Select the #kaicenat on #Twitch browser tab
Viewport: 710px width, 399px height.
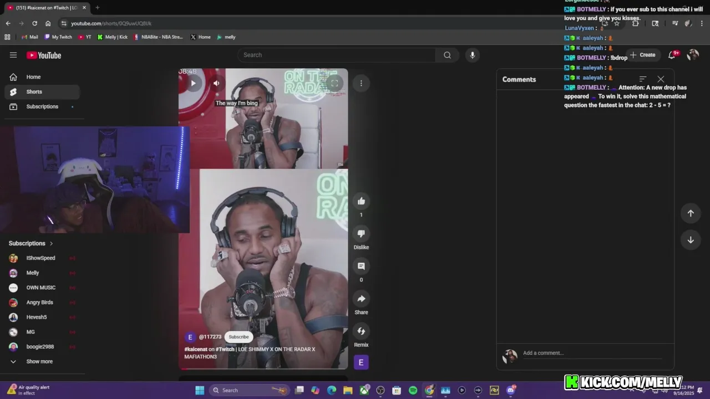pos(47,8)
